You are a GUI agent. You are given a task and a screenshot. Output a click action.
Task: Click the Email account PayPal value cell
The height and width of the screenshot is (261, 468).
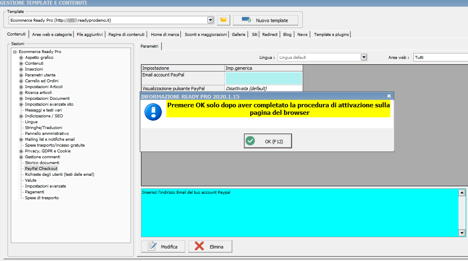264,78
